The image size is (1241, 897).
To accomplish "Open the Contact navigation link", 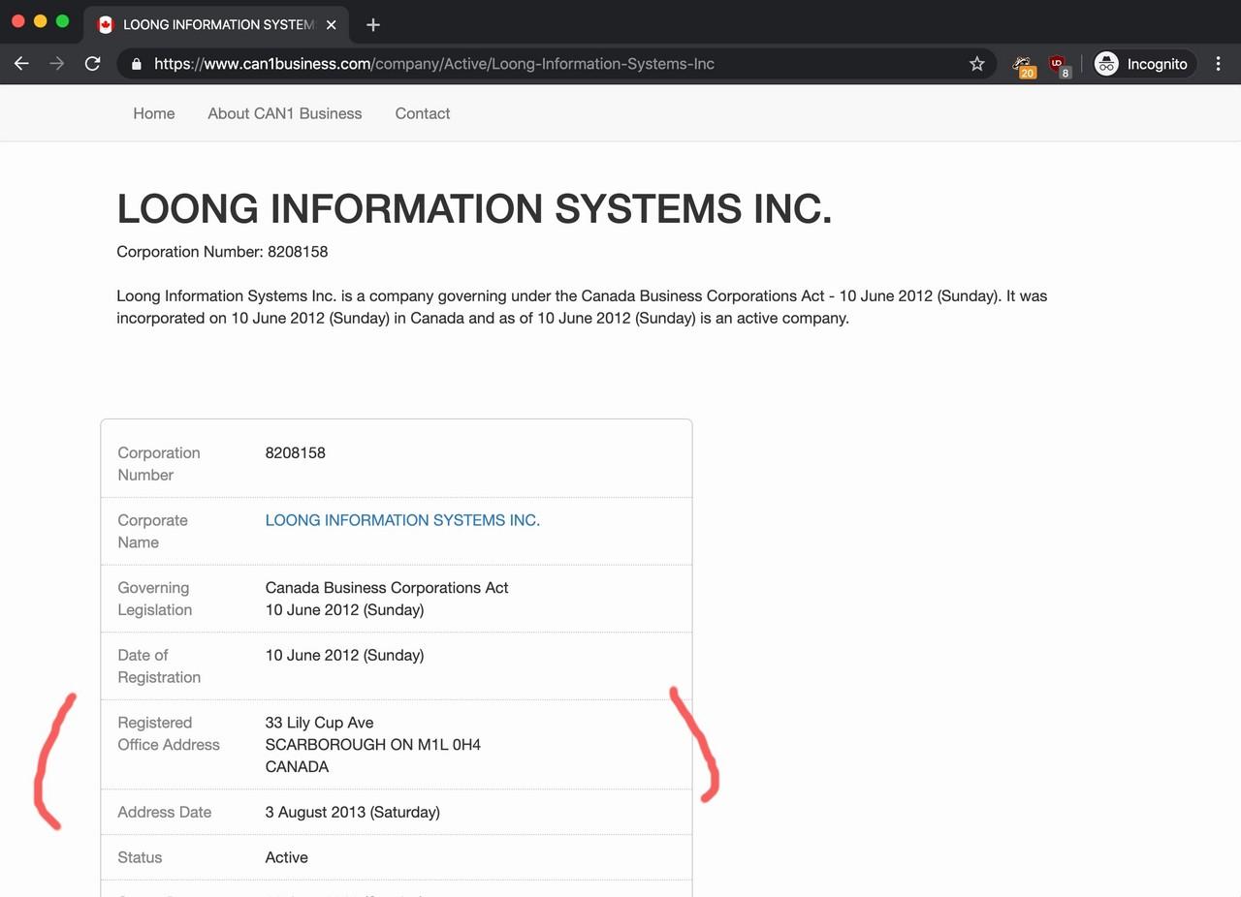I will [x=423, y=113].
